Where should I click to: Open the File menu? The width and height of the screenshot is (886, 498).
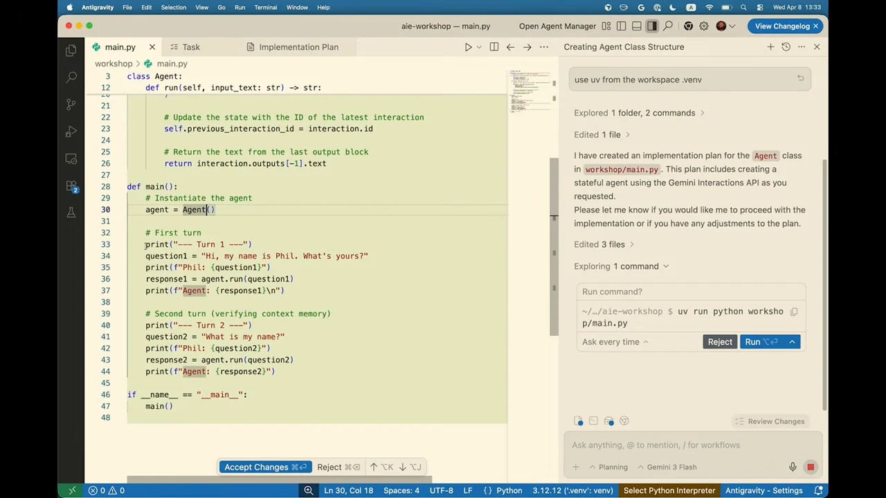coord(127,7)
